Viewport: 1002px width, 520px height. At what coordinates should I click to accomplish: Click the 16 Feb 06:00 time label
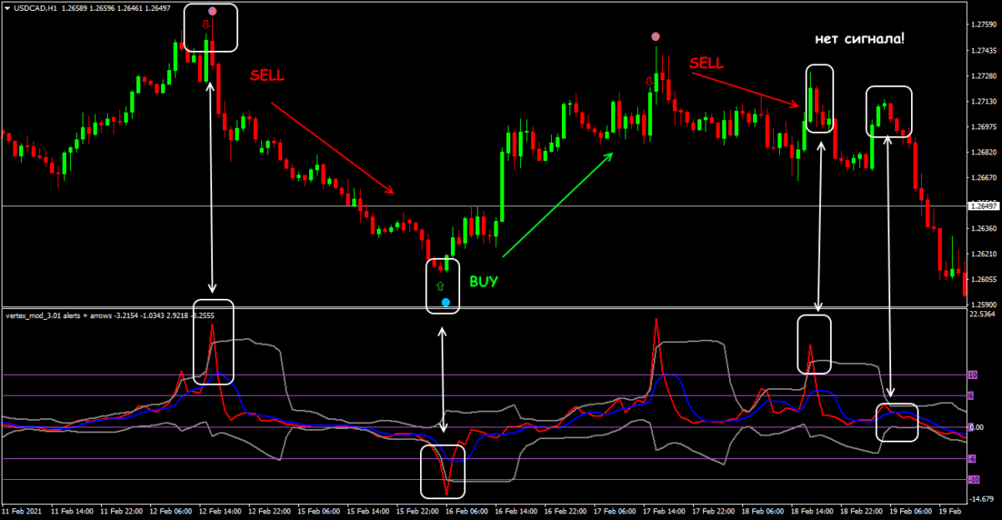[469, 510]
